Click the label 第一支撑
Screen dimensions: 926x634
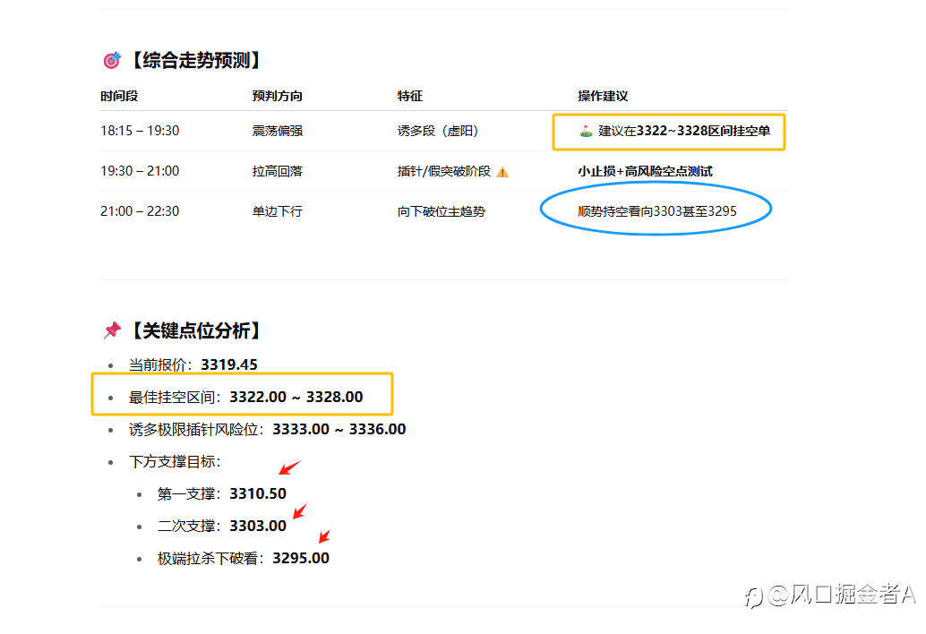click(186, 493)
